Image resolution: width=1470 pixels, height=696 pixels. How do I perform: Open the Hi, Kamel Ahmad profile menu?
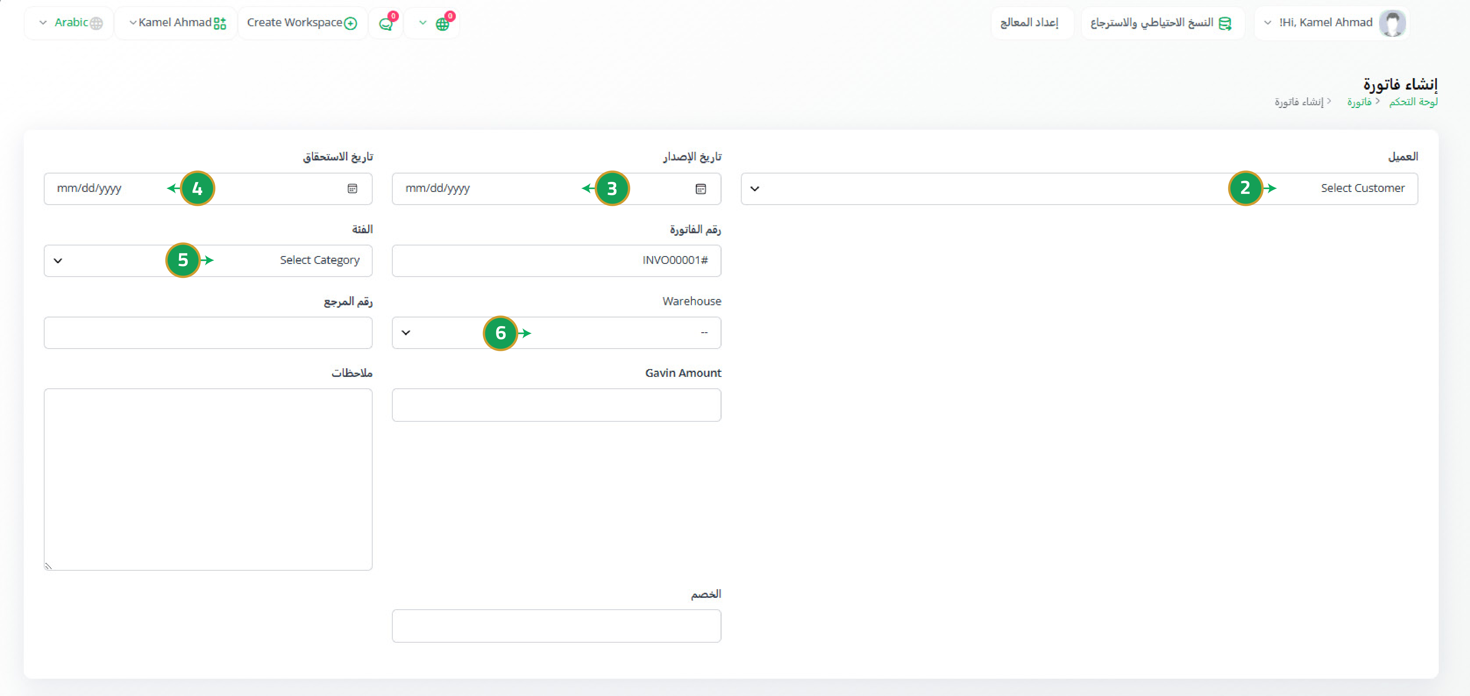(1332, 23)
